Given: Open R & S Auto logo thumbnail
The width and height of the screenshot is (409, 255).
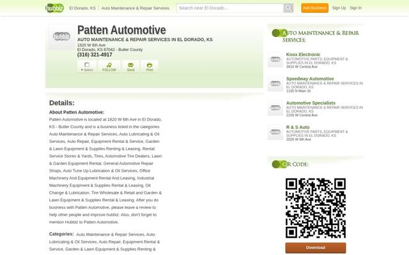Looking at the screenshot, I should (x=275, y=132).
